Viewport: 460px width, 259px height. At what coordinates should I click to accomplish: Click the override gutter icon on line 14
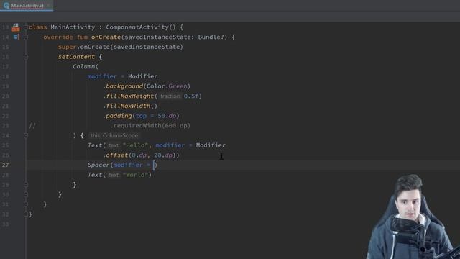pos(16,37)
